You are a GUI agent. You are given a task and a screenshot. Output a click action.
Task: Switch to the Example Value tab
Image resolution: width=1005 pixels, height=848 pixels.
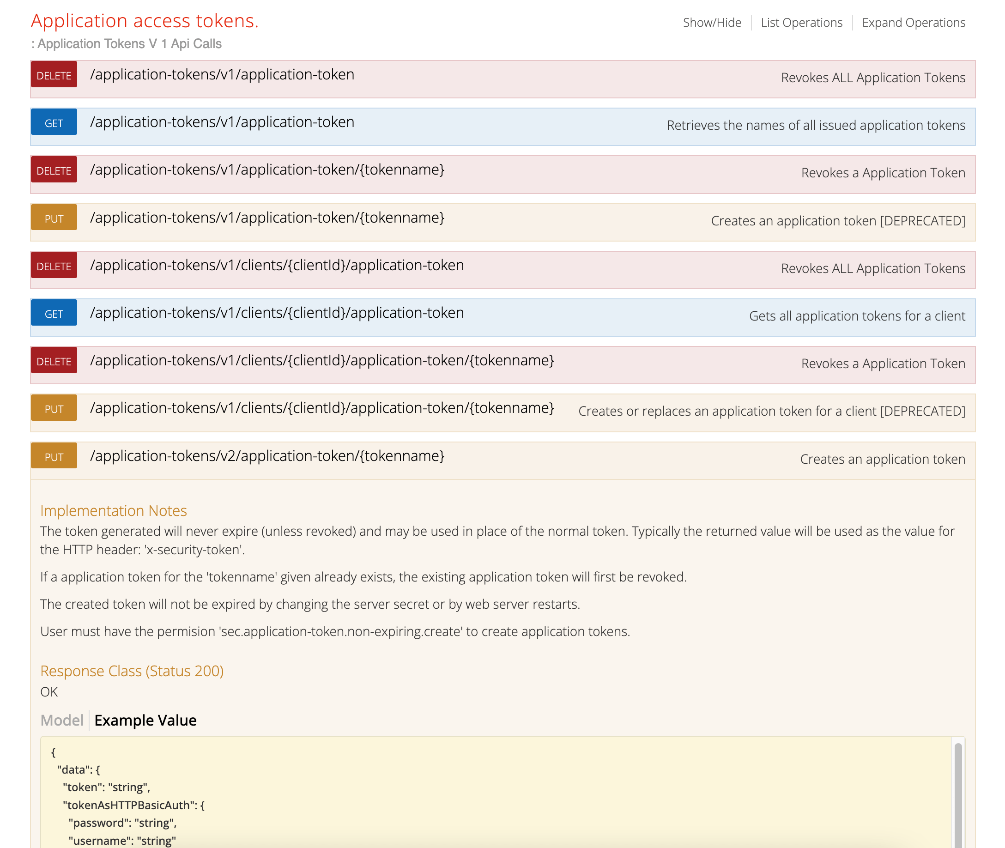[x=145, y=720]
